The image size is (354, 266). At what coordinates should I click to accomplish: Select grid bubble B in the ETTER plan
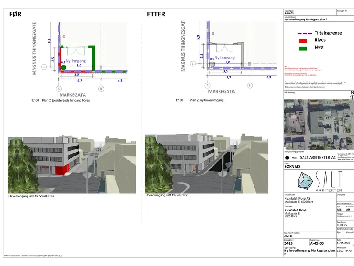(x=250, y=86)
